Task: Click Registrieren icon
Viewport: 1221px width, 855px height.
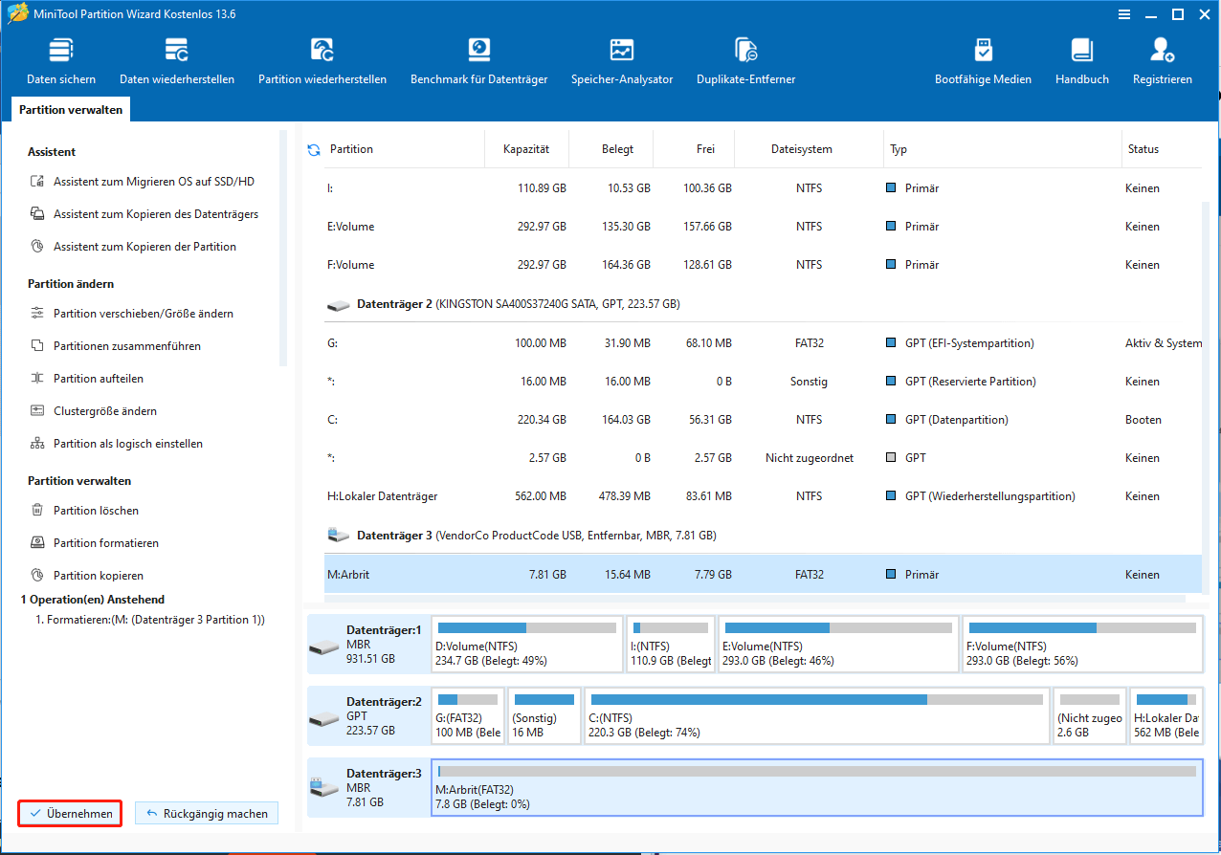Action: 1163,61
